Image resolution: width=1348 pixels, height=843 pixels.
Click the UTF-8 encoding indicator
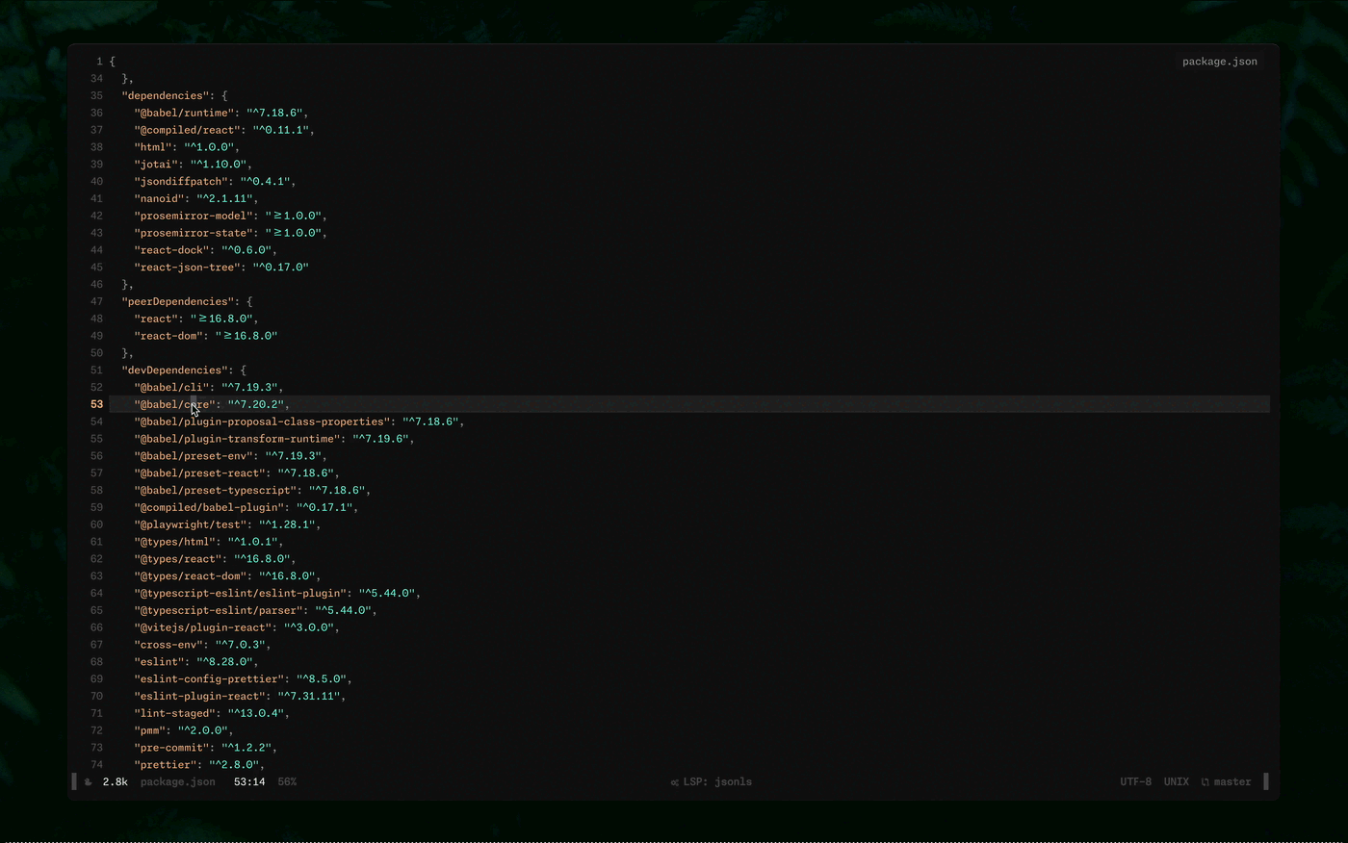coord(1136,782)
